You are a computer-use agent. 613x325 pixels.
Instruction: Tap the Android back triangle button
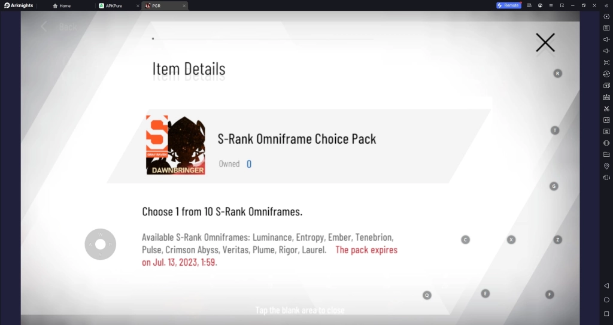[x=606, y=286]
